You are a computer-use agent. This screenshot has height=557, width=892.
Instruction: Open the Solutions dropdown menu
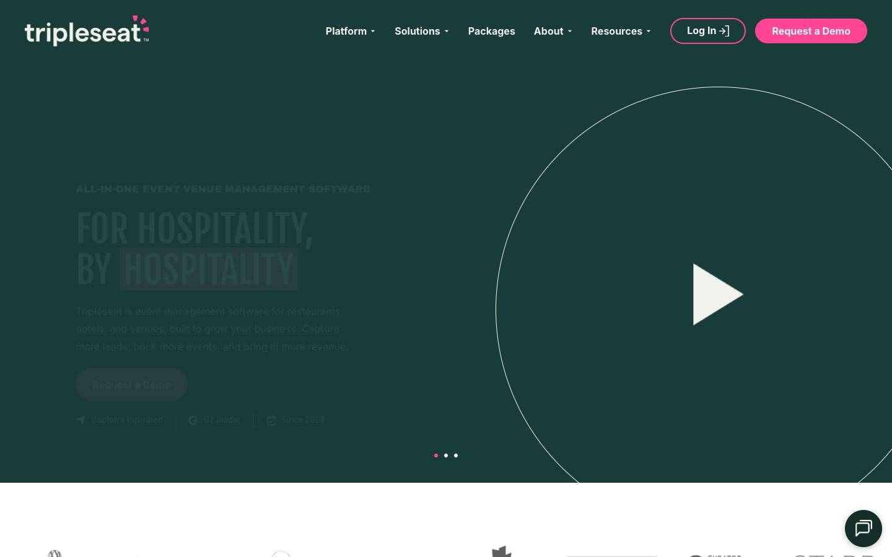422,31
